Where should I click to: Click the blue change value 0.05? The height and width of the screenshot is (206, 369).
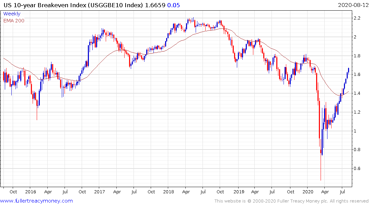(x=173, y=5)
